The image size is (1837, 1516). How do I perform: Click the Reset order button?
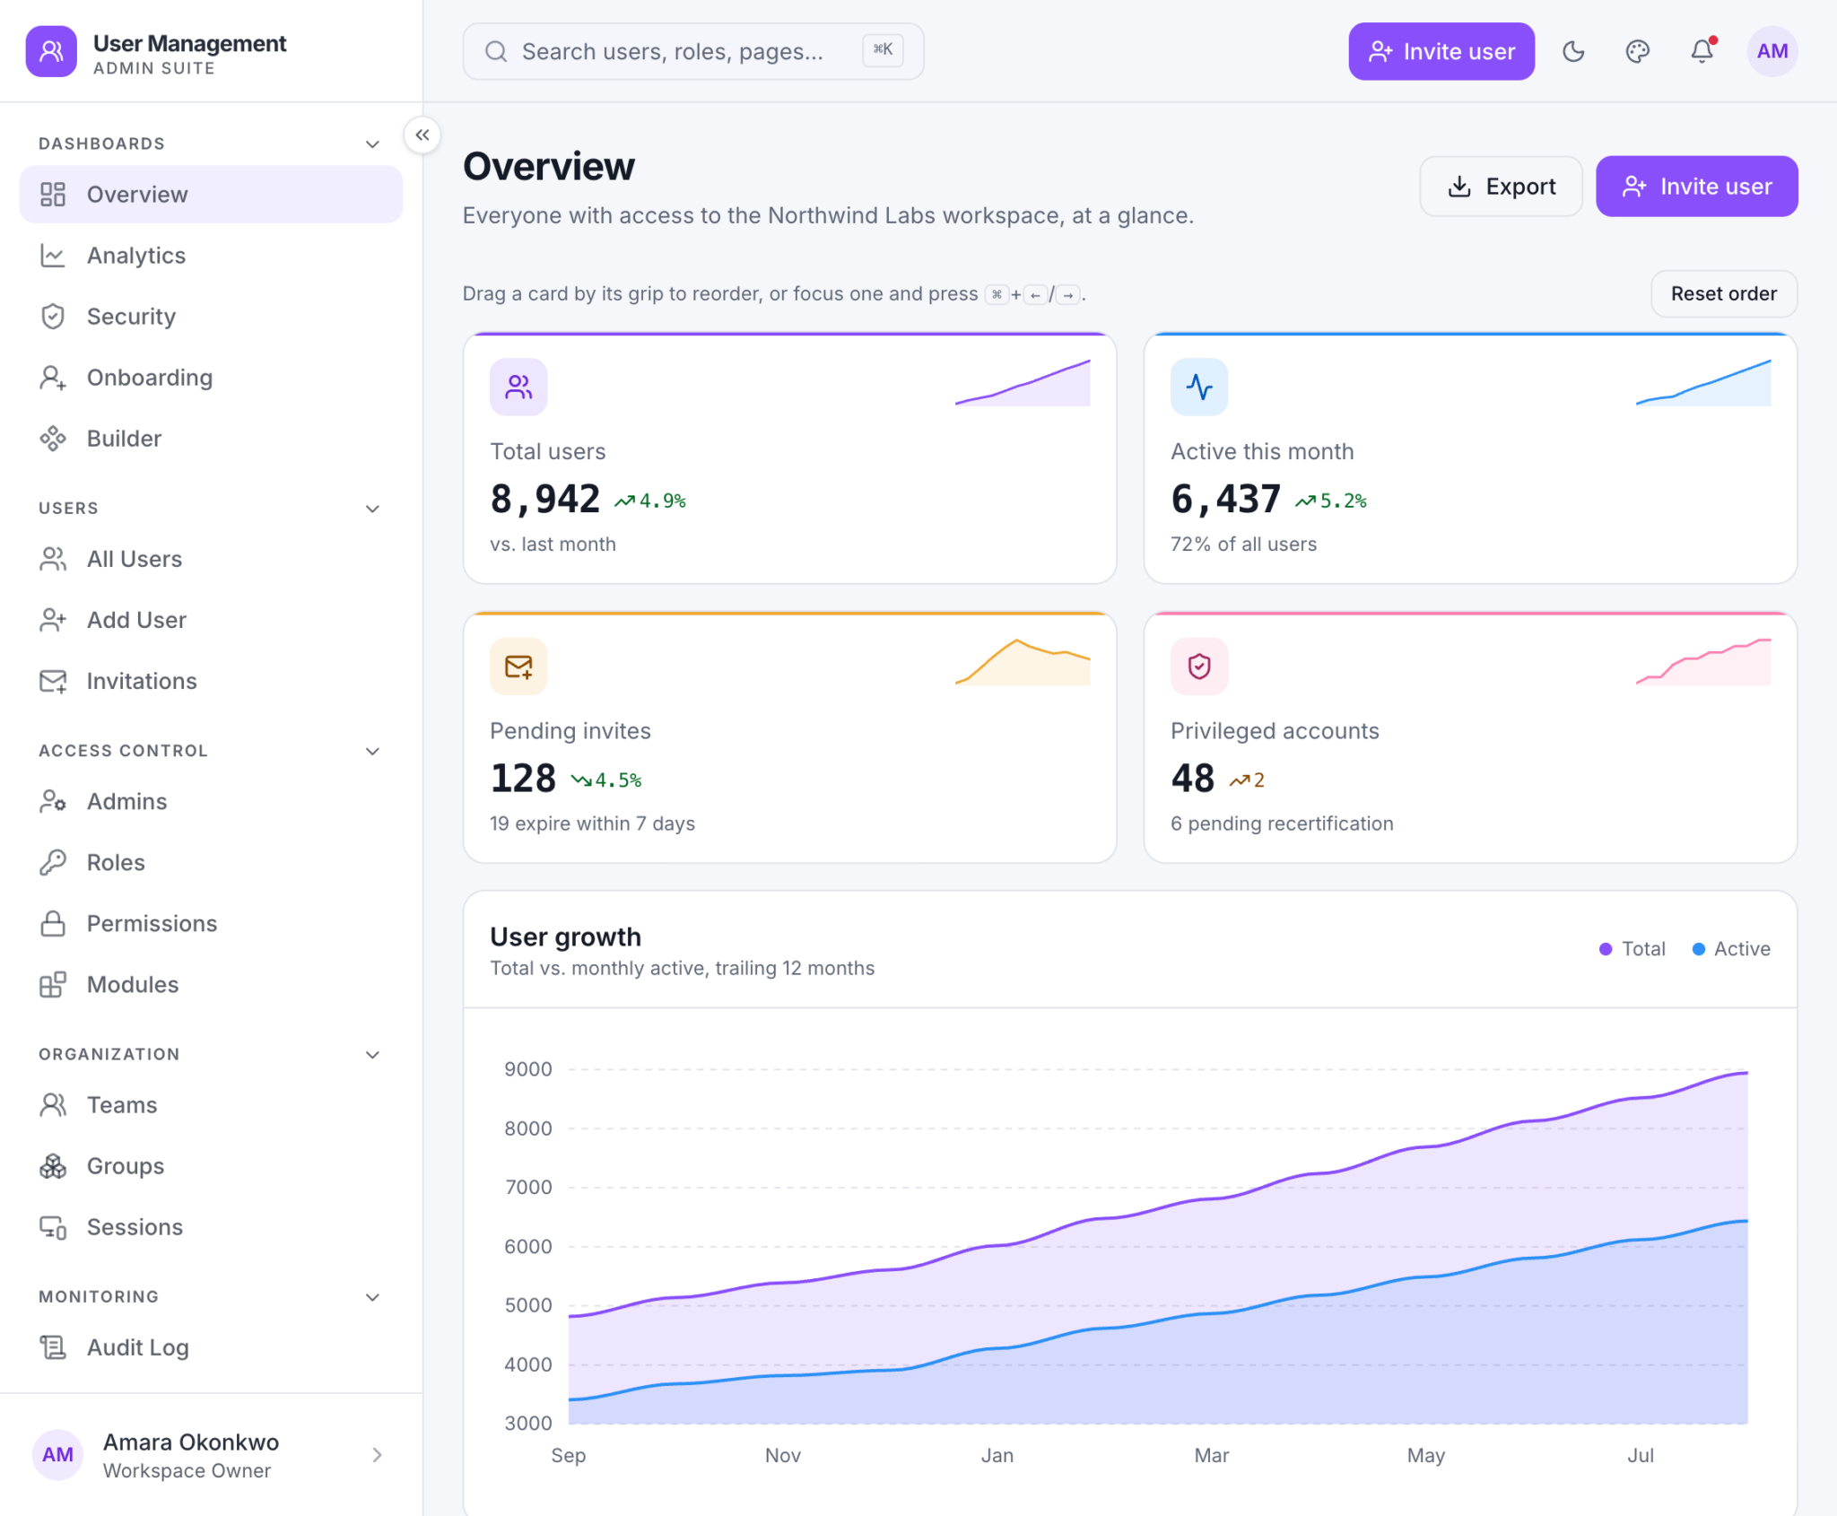tap(1723, 293)
